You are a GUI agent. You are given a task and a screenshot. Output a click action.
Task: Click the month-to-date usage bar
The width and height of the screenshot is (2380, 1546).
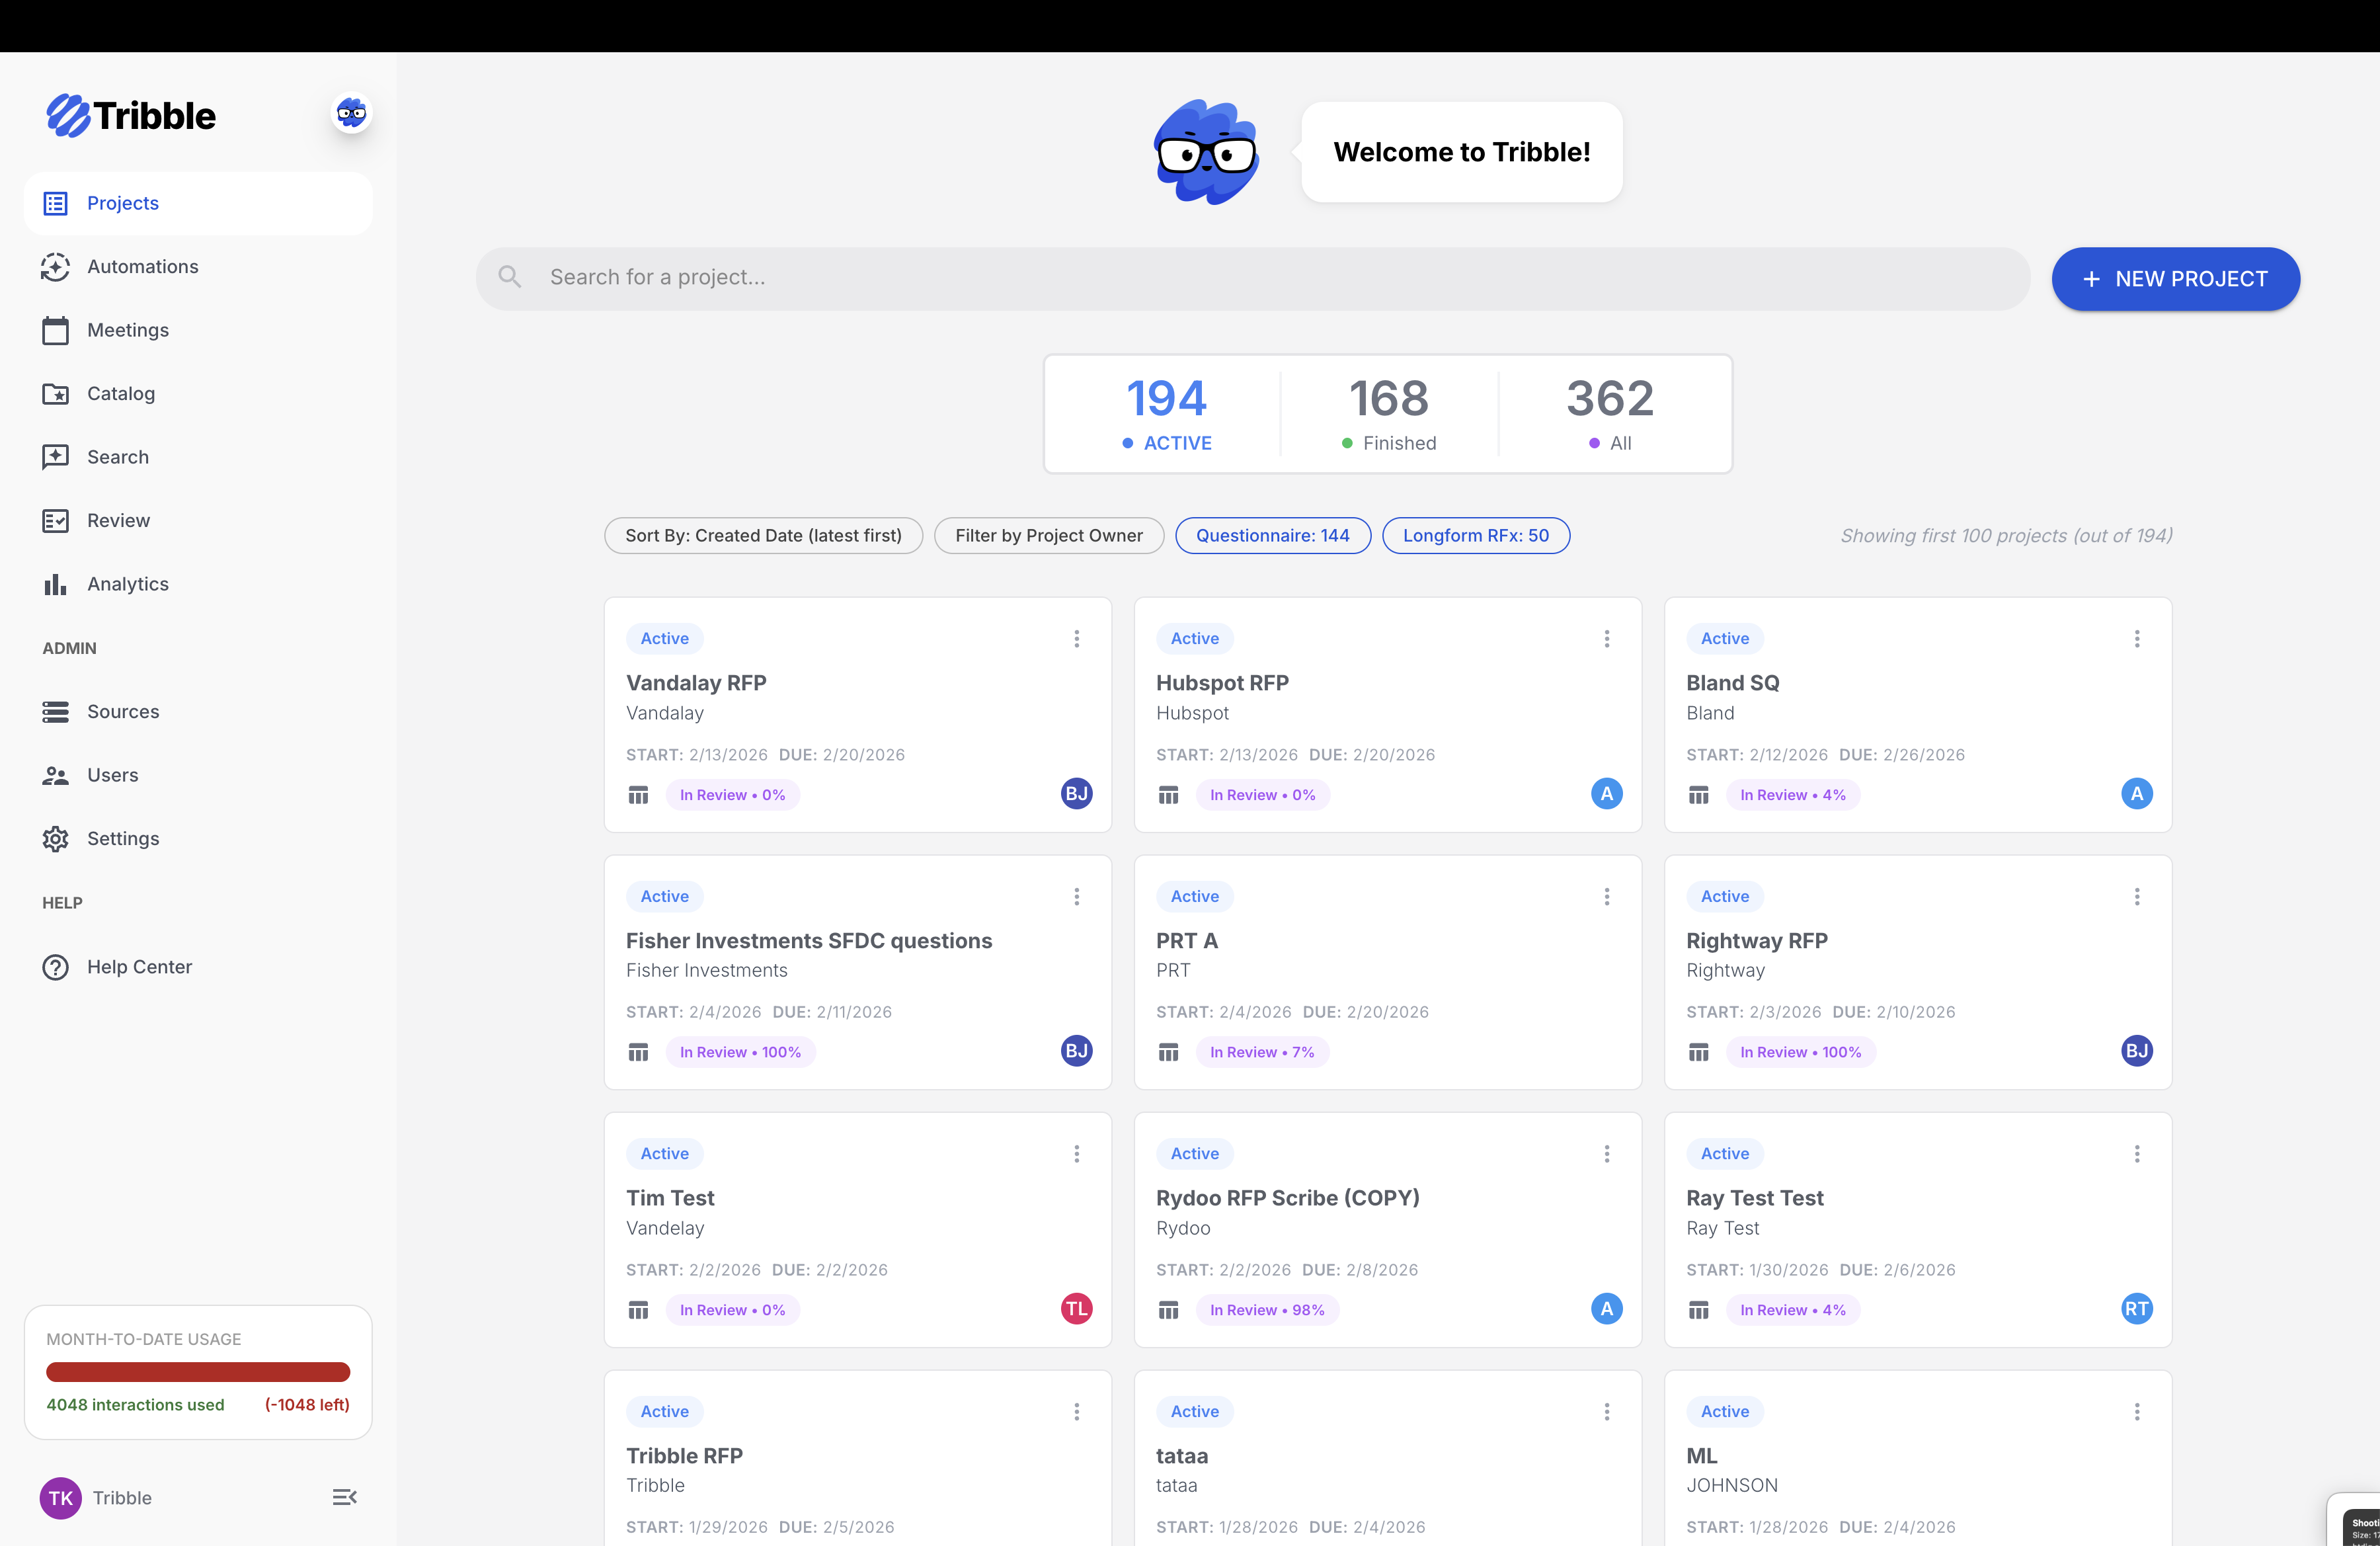pyautogui.click(x=197, y=1371)
